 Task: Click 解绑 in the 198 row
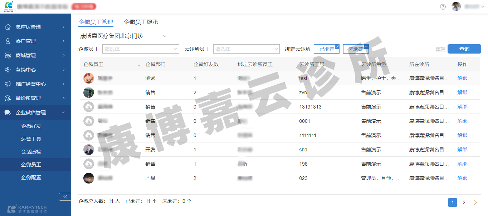coord(462,164)
